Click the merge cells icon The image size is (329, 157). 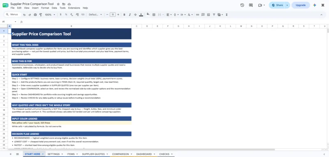click(x=160, y=15)
